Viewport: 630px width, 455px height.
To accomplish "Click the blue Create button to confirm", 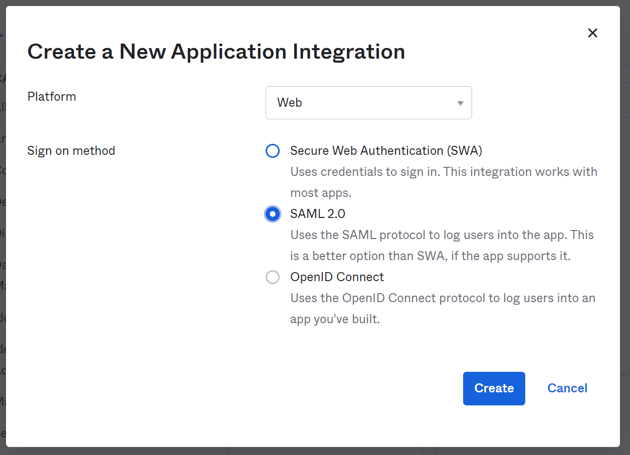I will click(494, 388).
